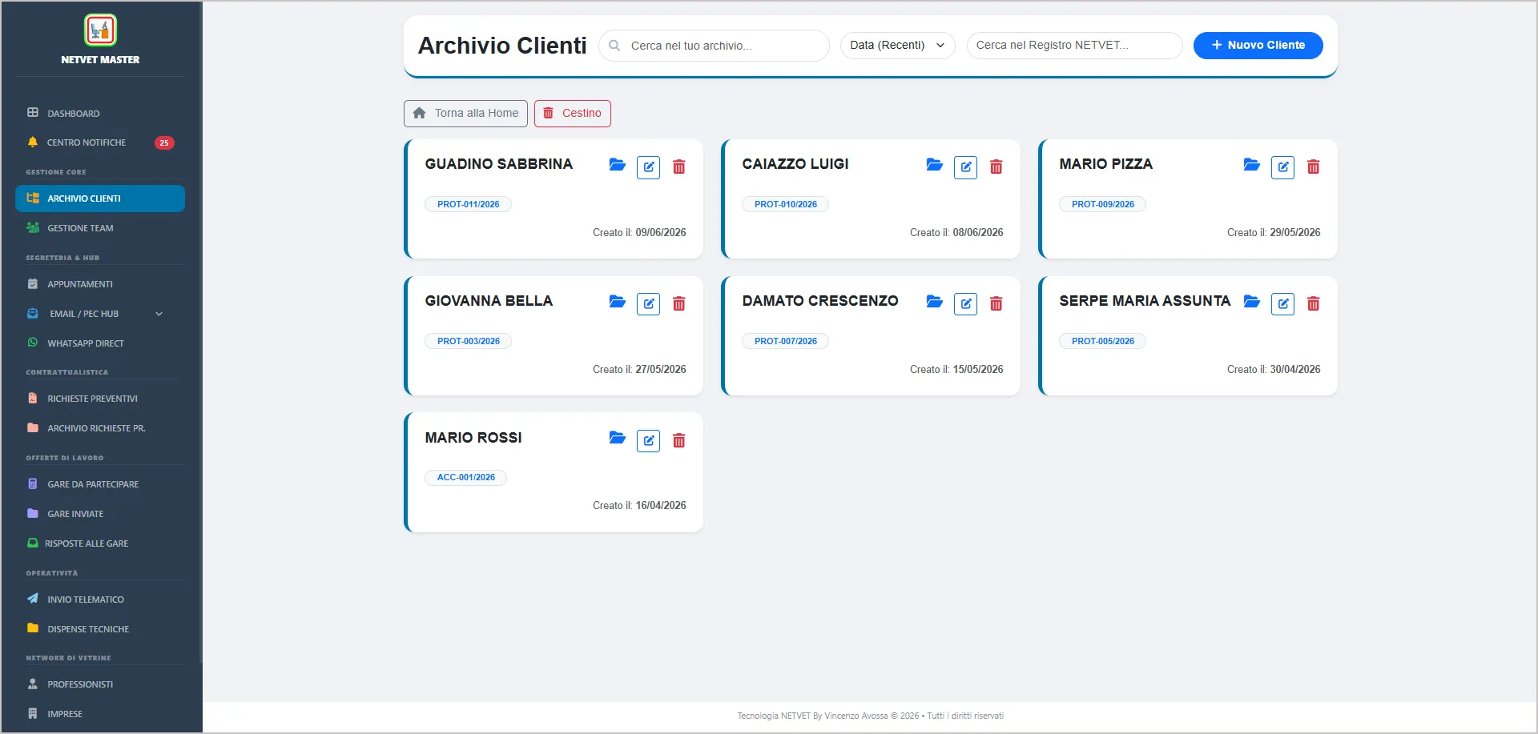The image size is (1538, 734).
Task: Open RICHIESTE PREVENTIVI sidebar item
Action: (100, 399)
